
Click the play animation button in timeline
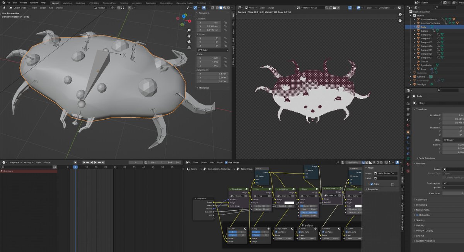(x=95, y=162)
